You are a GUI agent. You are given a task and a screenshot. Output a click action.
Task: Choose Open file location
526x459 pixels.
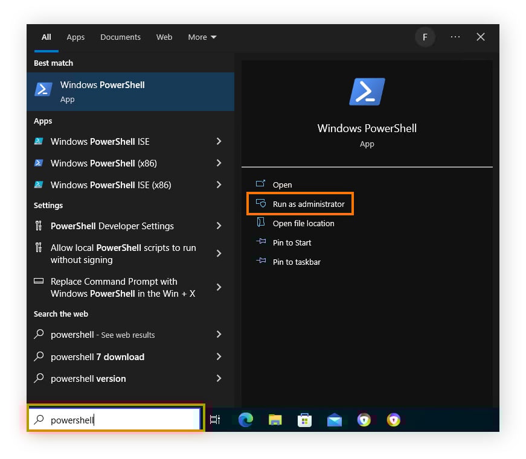coord(303,224)
